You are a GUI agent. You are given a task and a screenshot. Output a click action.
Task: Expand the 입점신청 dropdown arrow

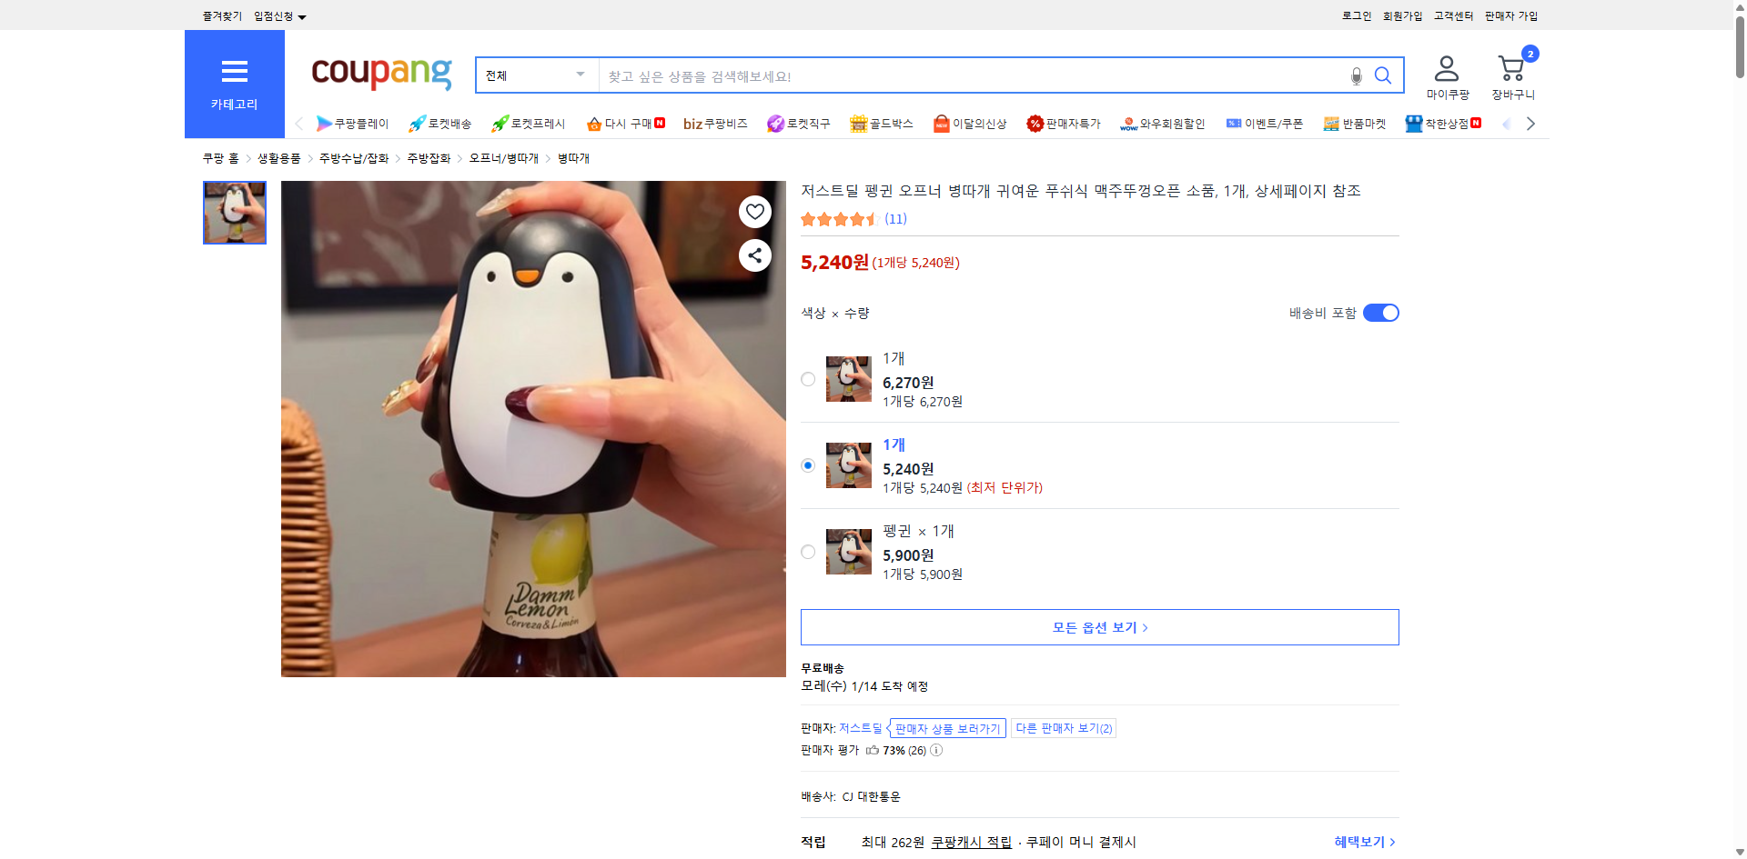tap(303, 15)
